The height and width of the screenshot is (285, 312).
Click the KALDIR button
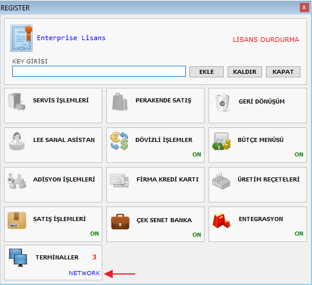245,72
